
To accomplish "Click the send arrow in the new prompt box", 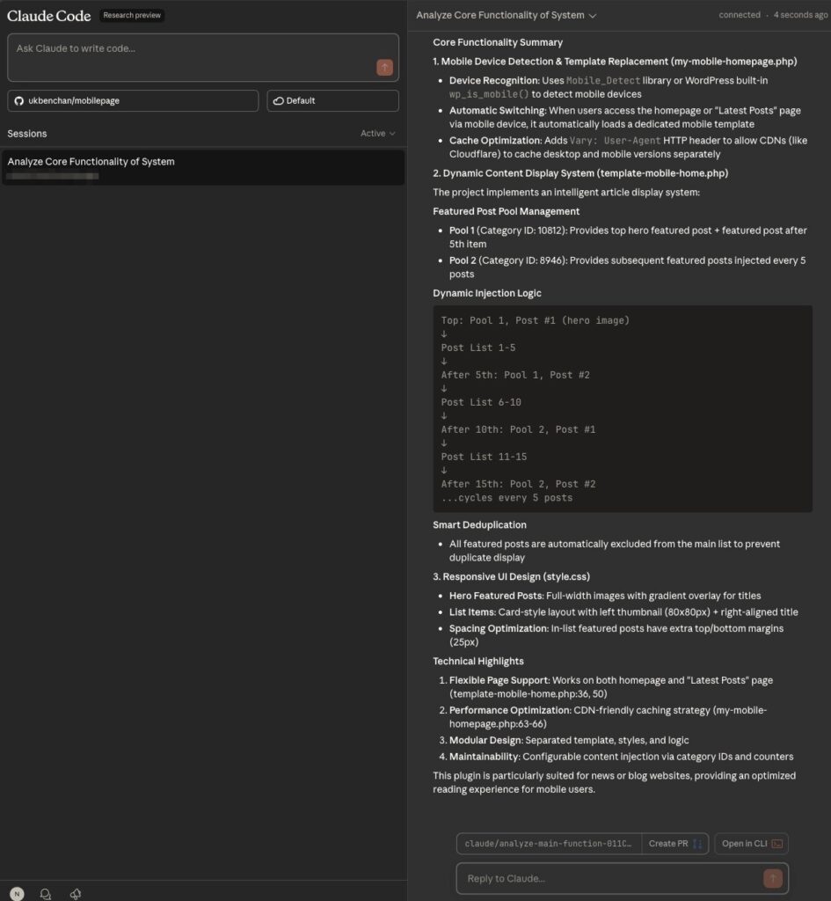I will point(384,68).
